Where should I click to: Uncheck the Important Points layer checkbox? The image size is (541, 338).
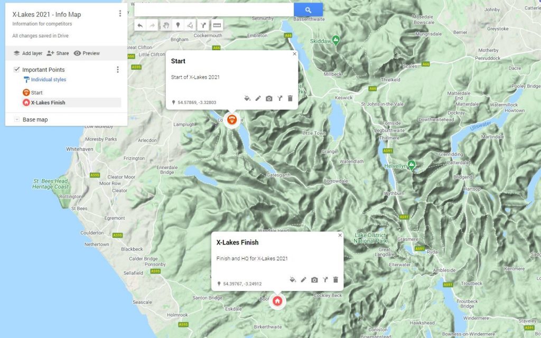pyautogui.click(x=16, y=69)
